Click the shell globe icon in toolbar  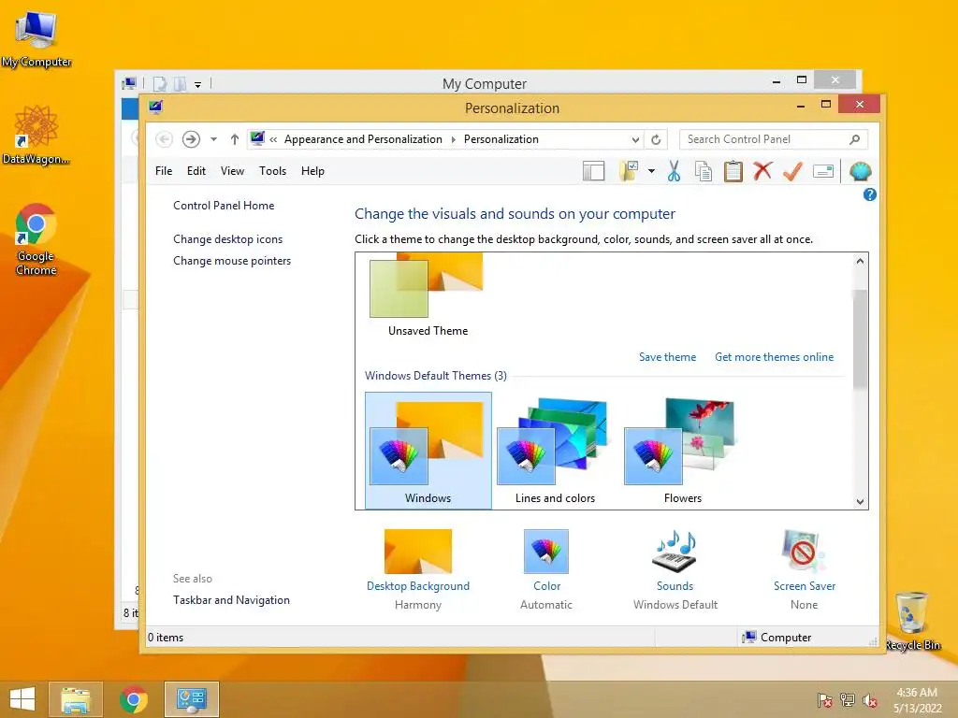[x=860, y=172]
